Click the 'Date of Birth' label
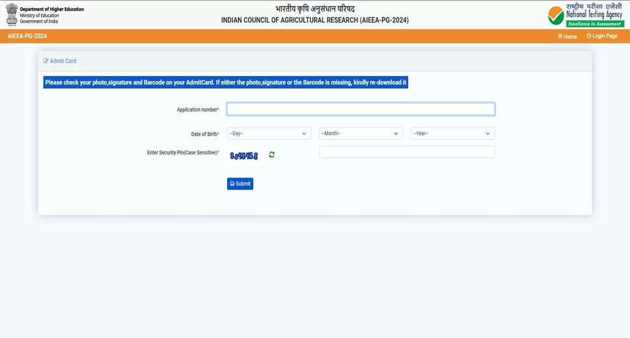The height and width of the screenshot is (338, 630). point(205,134)
